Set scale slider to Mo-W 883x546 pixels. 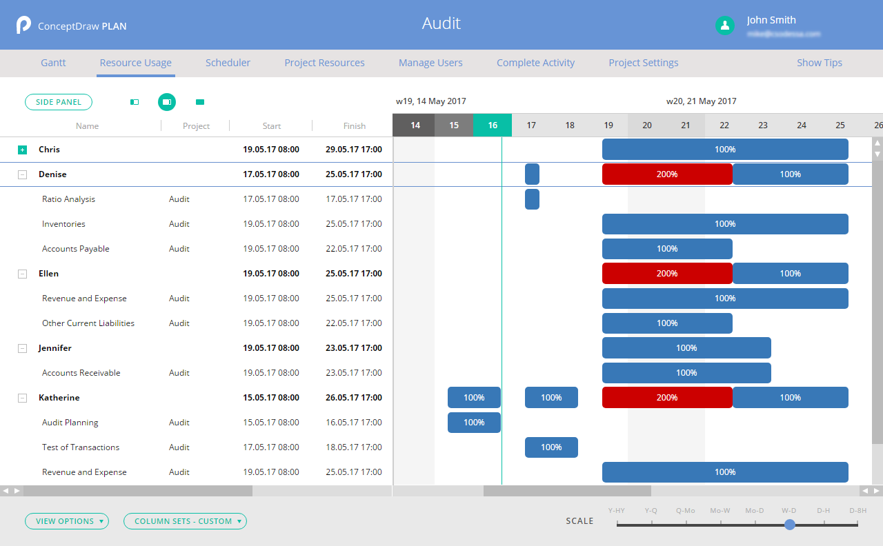(x=720, y=525)
